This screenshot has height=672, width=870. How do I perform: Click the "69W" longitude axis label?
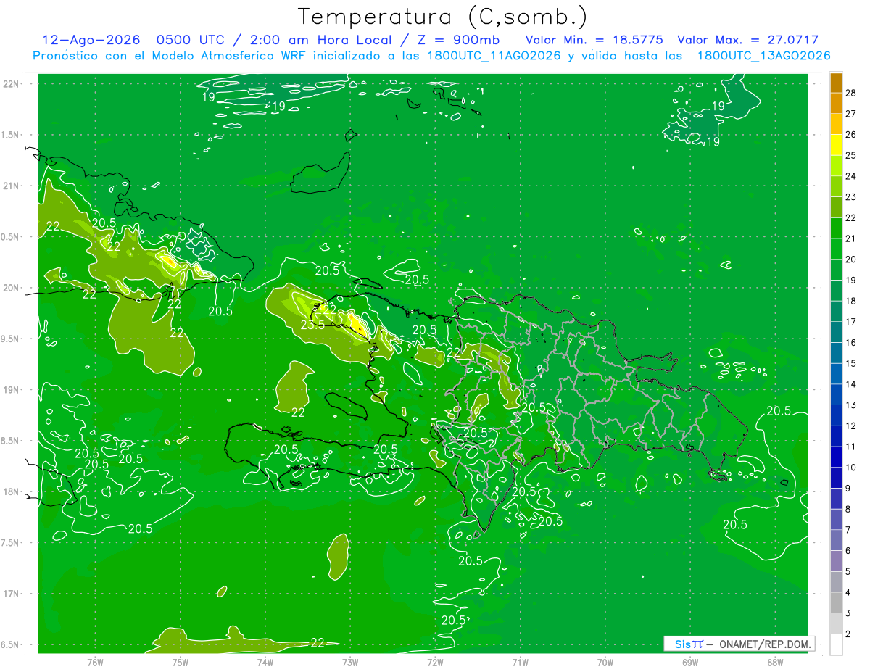pyautogui.click(x=690, y=662)
